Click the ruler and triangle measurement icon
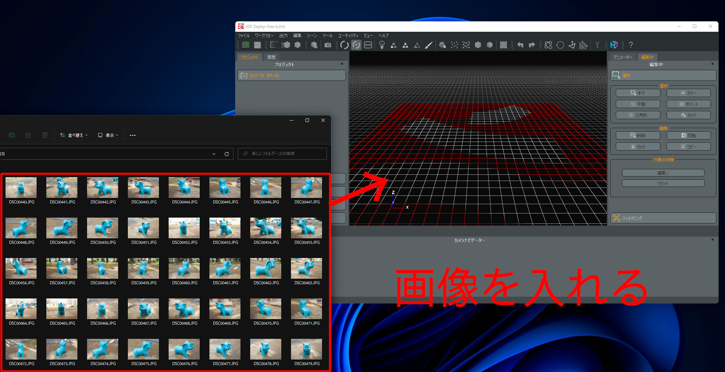 click(x=583, y=45)
